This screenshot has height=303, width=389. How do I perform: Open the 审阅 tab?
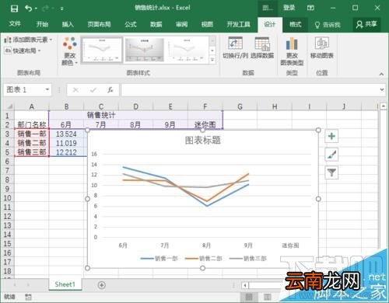click(181, 24)
